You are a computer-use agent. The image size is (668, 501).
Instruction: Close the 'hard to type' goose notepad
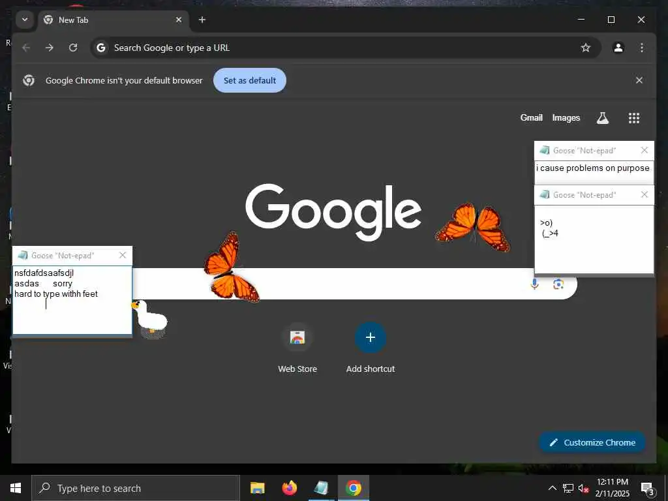click(x=123, y=255)
